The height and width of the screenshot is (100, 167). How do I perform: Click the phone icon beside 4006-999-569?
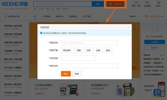(146, 16)
